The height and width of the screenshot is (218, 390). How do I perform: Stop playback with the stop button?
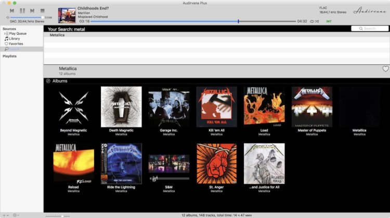pos(42,11)
